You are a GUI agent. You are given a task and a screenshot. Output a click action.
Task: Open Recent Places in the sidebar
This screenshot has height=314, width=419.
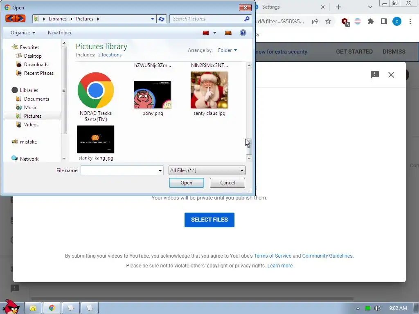39,73
